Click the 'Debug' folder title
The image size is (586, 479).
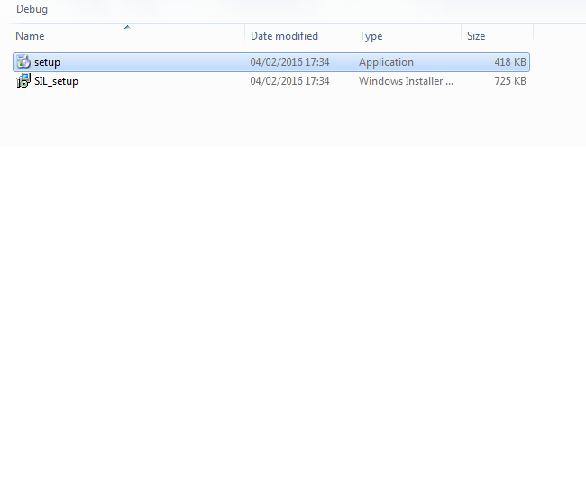[32, 9]
